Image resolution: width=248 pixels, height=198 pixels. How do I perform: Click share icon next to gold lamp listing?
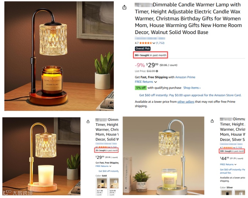pyautogui.click(x=88, y=122)
